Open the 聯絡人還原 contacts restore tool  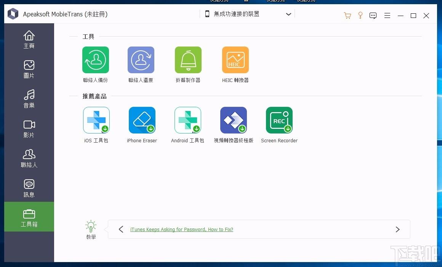pyautogui.click(x=141, y=60)
